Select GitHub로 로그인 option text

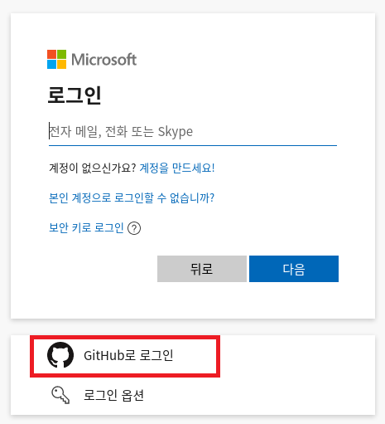tap(128, 355)
